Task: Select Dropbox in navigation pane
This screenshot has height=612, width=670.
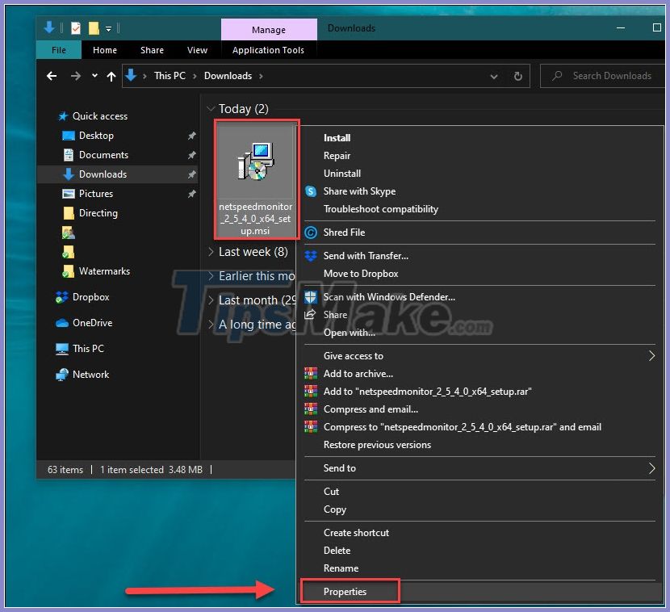Action: pyautogui.click(x=90, y=296)
